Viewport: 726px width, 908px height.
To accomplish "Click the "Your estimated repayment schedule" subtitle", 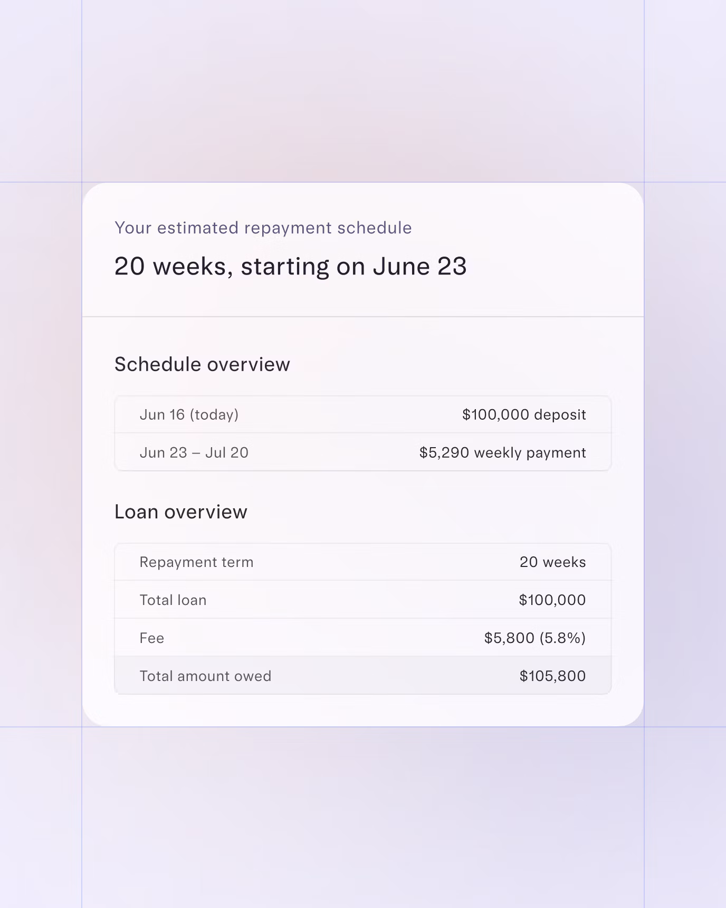I will click(263, 228).
